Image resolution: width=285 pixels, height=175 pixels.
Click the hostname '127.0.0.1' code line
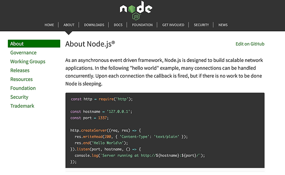pyautogui.click(x=101, y=112)
